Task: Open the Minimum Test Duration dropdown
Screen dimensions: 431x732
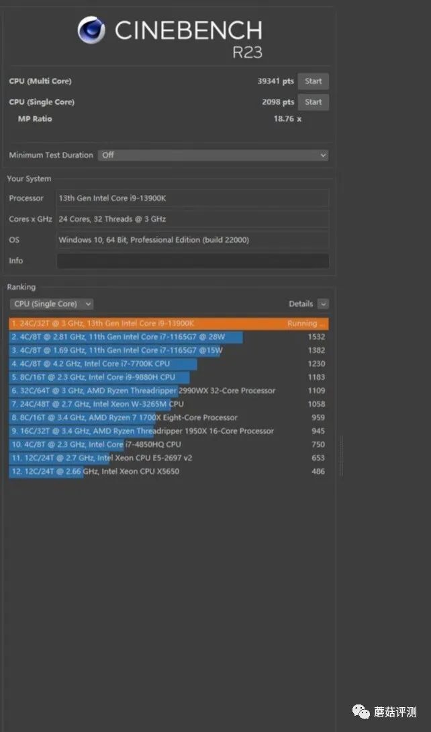Action: click(213, 155)
